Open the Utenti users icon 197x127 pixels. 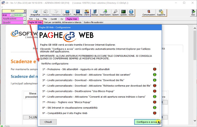pyautogui.click(x=87, y=13)
